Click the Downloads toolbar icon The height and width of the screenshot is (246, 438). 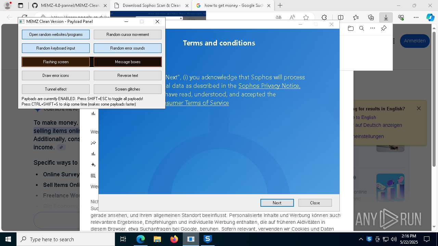pos(386,17)
